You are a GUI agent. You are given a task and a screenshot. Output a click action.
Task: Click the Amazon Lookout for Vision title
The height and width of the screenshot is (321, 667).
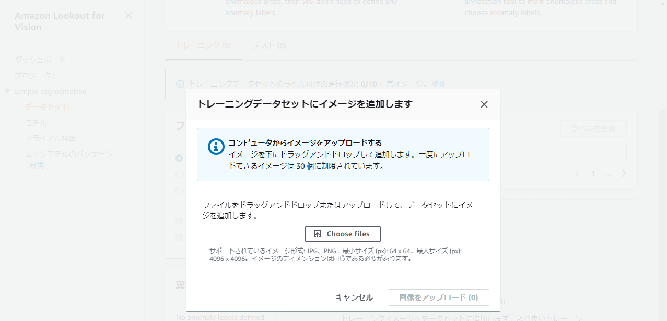coord(60,21)
